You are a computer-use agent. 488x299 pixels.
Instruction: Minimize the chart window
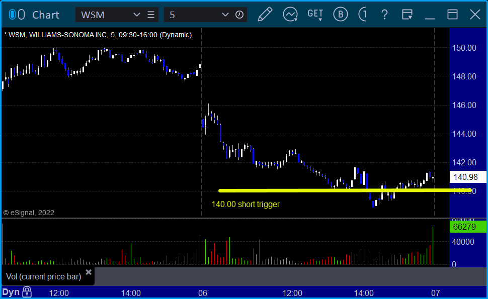tap(430, 18)
